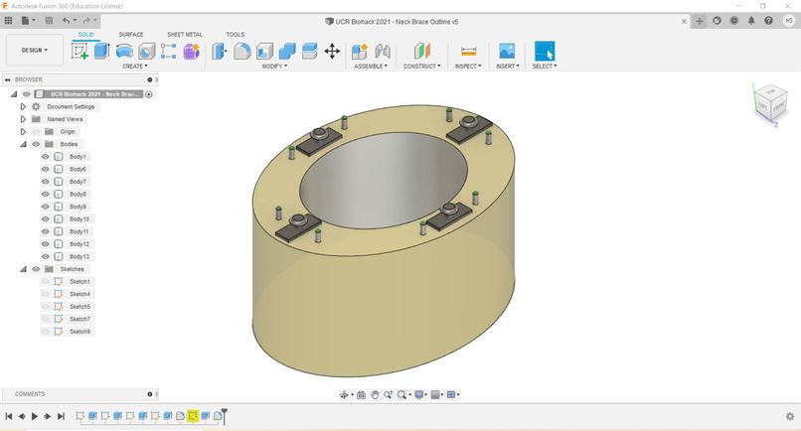Click the Pan hand tool
The width and height of the screenshot is (801, 431).
375,394
